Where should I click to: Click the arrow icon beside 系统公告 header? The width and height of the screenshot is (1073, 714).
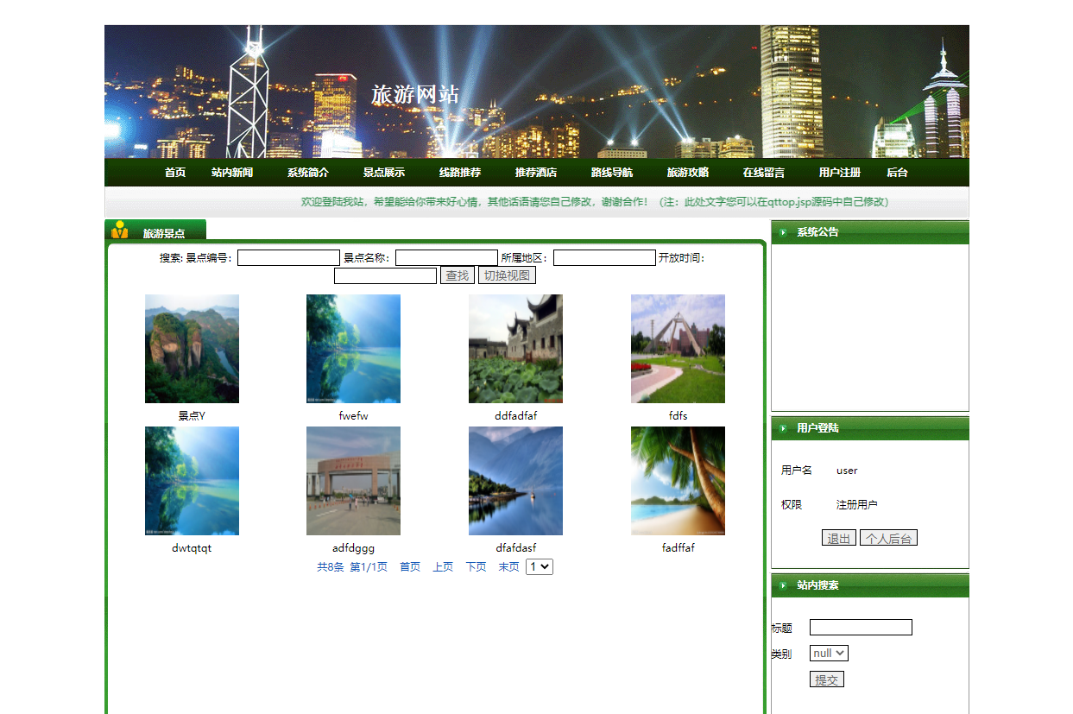click(782, 231)
